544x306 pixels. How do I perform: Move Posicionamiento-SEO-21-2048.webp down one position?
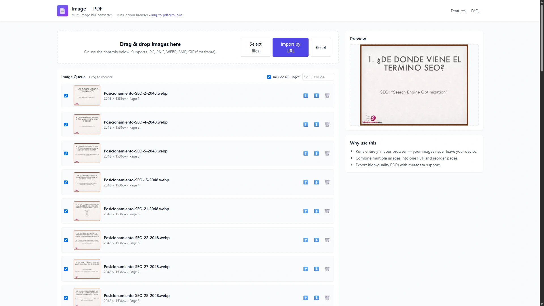316,211
